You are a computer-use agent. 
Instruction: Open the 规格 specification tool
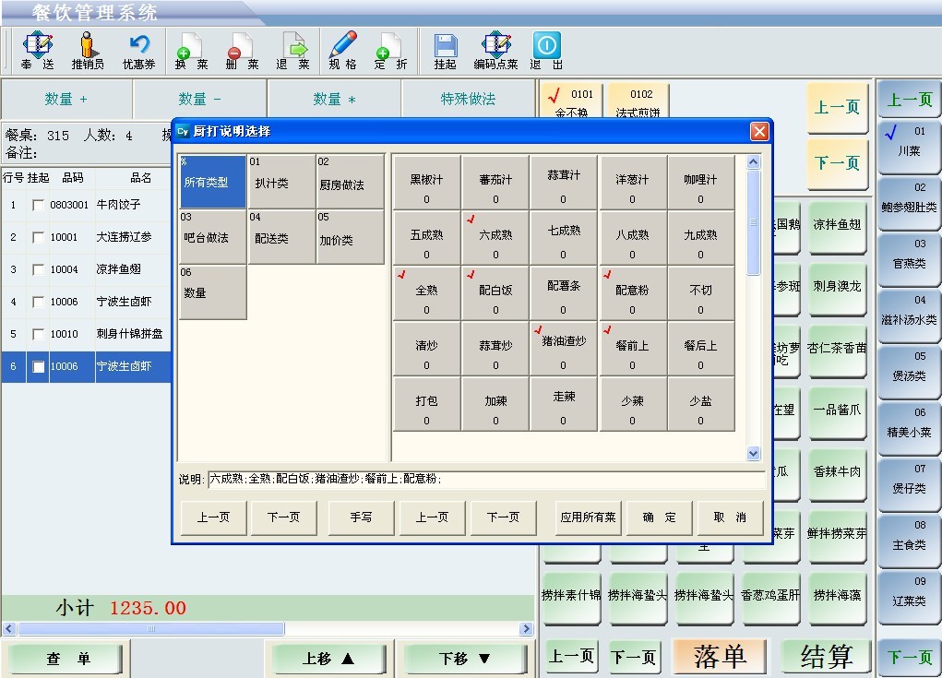(x=342, y=51)
